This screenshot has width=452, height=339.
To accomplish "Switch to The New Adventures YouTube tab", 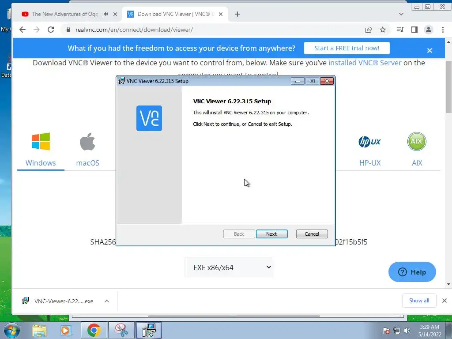I will [x=65, y=14].
